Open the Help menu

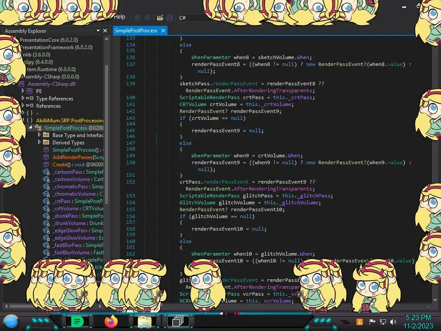tap(119, 17)
